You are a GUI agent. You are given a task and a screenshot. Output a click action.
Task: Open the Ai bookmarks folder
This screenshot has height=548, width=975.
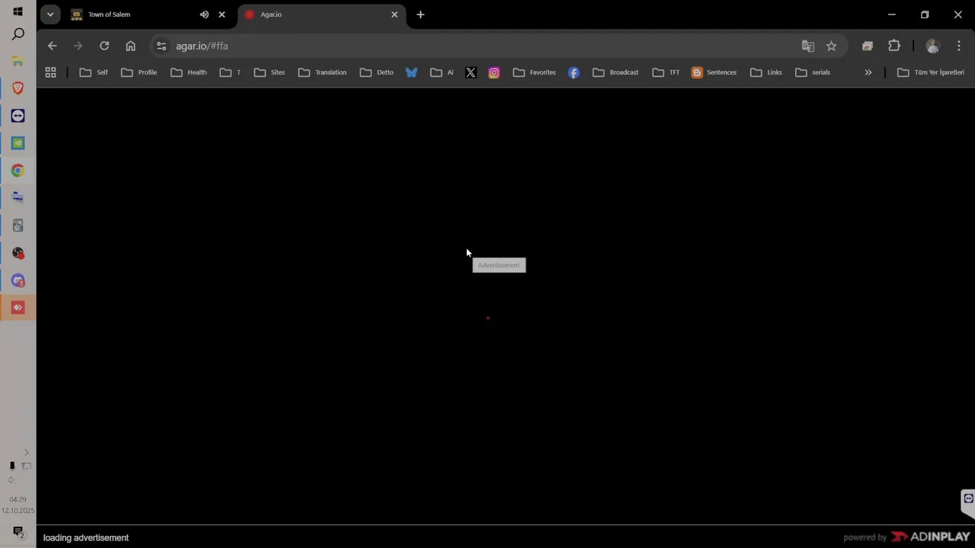point(442,72)
